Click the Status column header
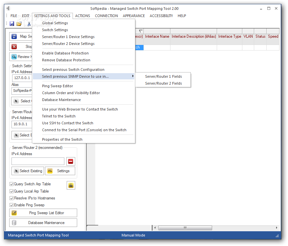The image size is (288, 246). (x=260, y=36)
